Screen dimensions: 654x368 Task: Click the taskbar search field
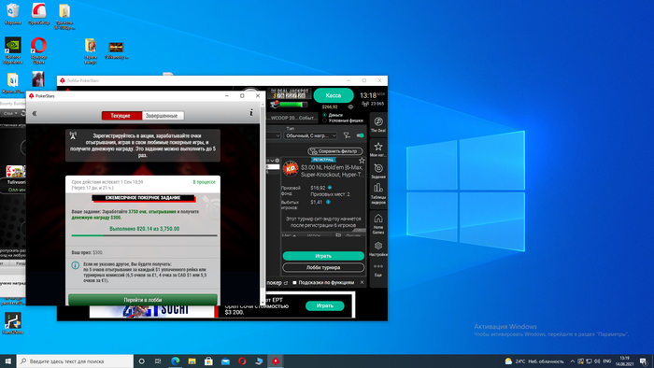(75, 361)
